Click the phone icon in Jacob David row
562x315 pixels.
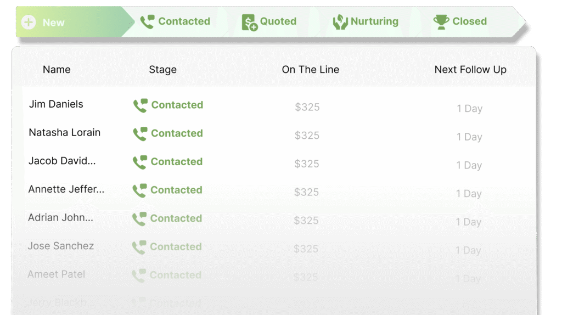[140, 162]
